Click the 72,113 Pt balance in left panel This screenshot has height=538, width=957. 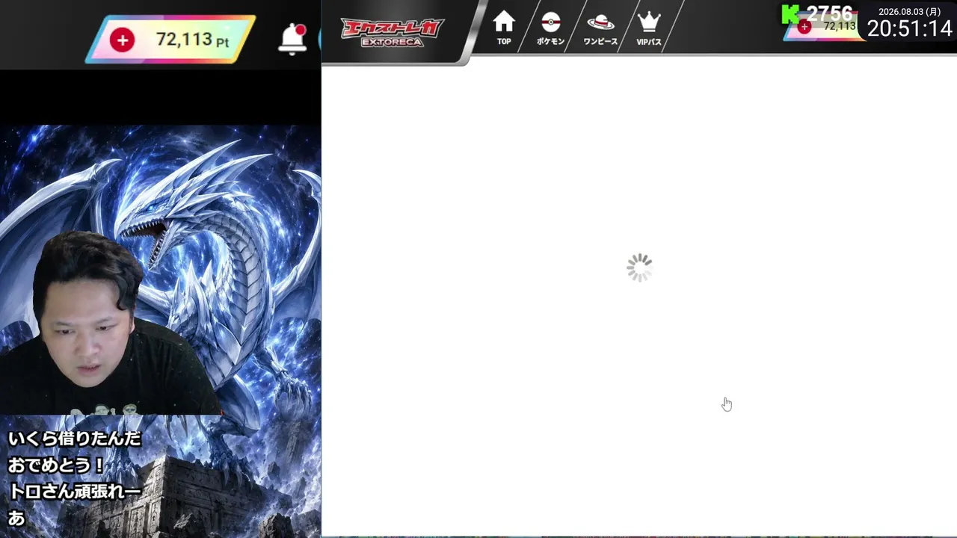pos(192,40)
